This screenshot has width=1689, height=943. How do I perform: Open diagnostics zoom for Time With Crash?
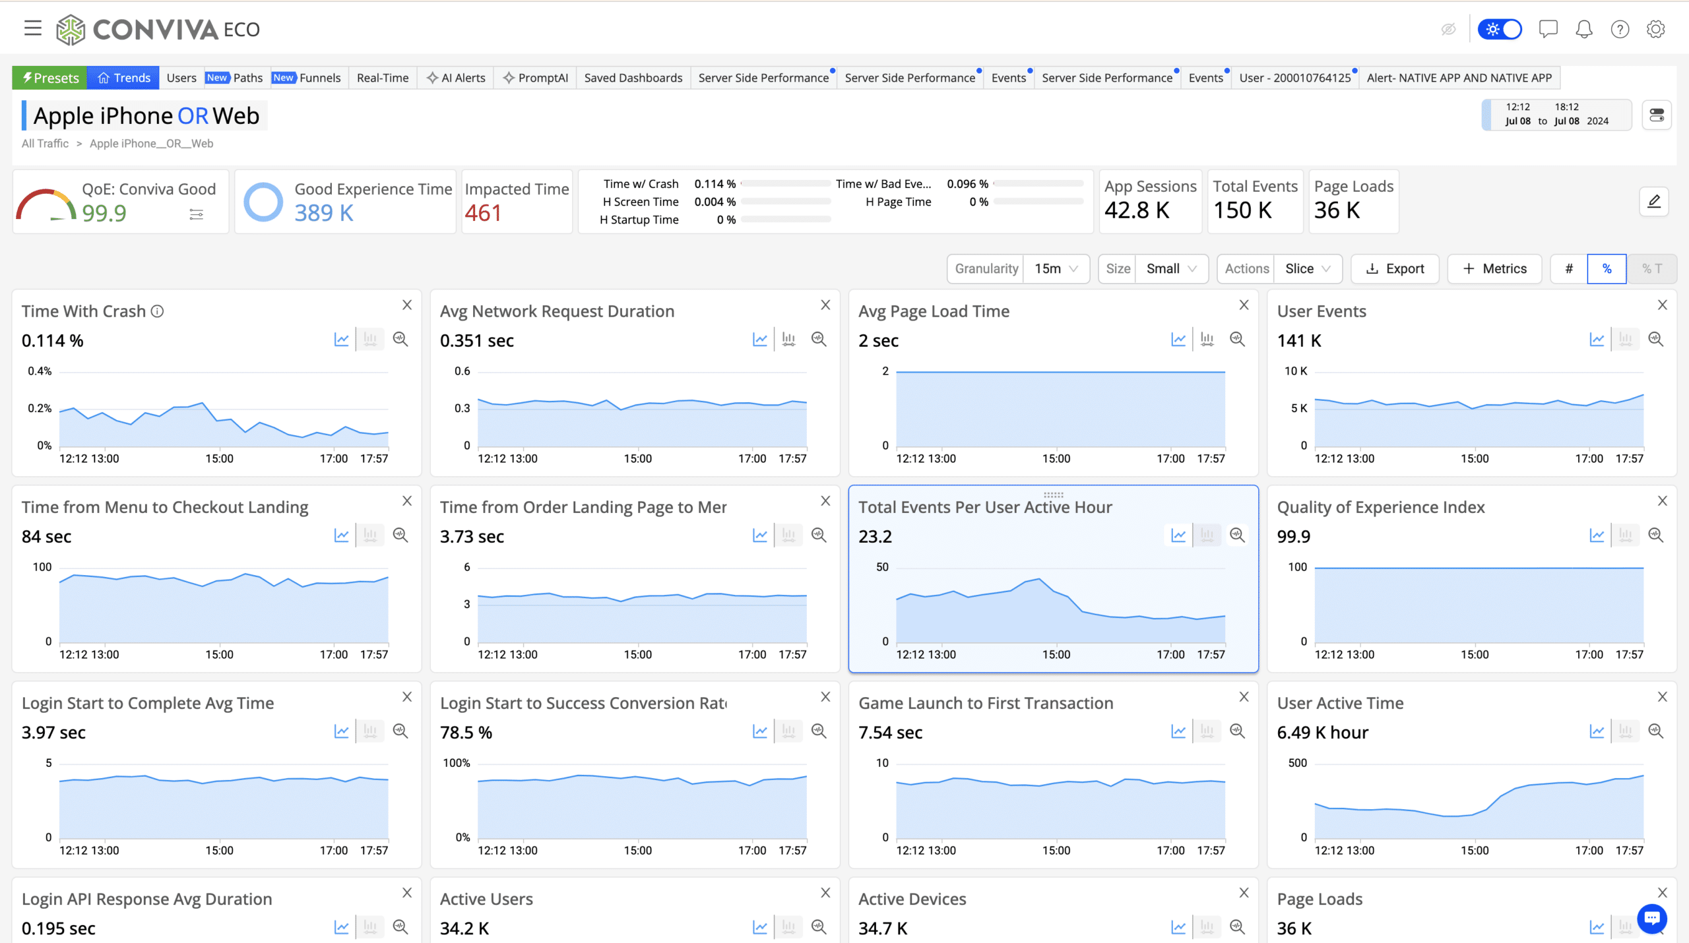click(400, 340)
